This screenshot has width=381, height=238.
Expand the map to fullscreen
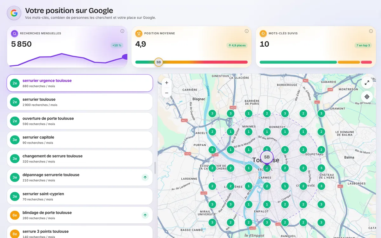pyautogui.click(x=367, y=83)
